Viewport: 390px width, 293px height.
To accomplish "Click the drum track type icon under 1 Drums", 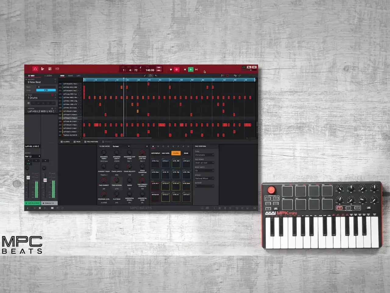I will (29, 103).
